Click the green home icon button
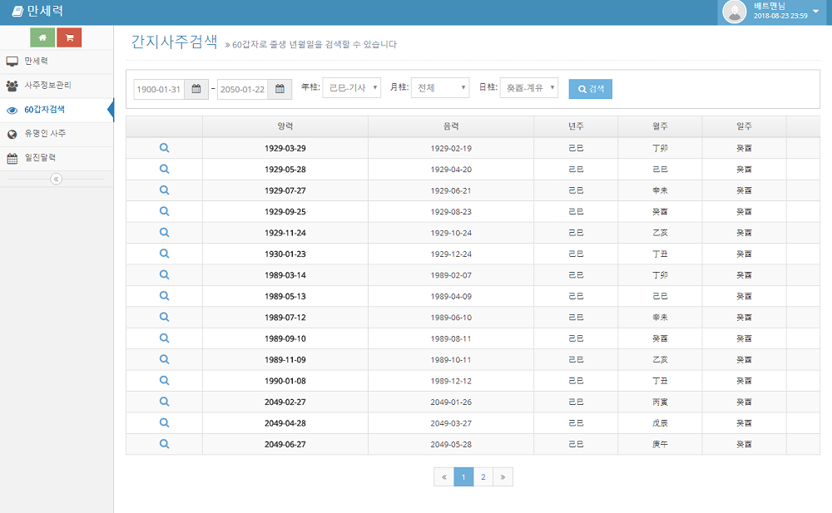This screenshot has width=832, height=513. pos(42,37)
